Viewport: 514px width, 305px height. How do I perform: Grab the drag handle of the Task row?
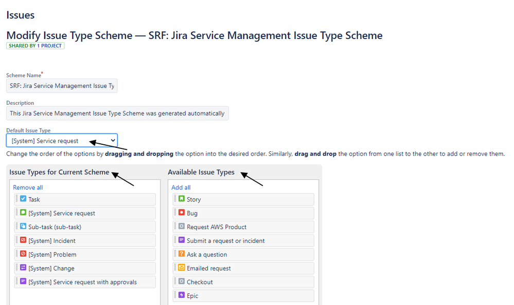[x=16, y=198]
